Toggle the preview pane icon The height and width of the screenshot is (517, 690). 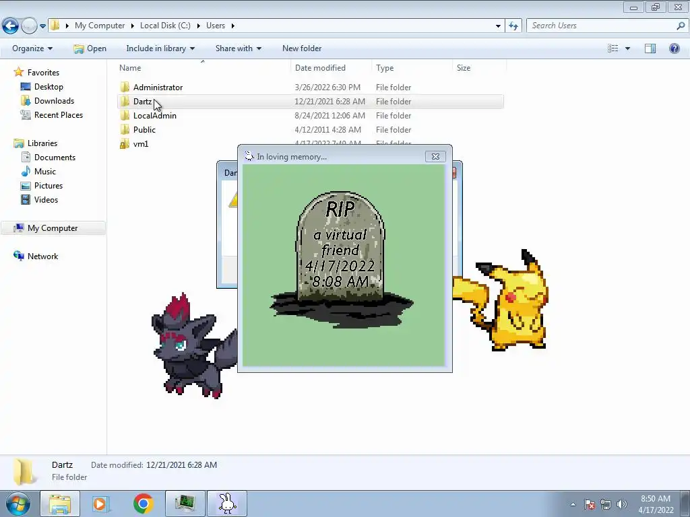click(x=650, y=48)
